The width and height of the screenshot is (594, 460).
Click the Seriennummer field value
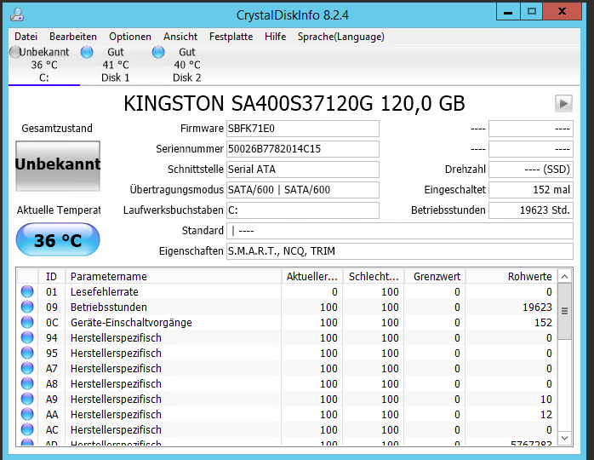click(303, 149)
